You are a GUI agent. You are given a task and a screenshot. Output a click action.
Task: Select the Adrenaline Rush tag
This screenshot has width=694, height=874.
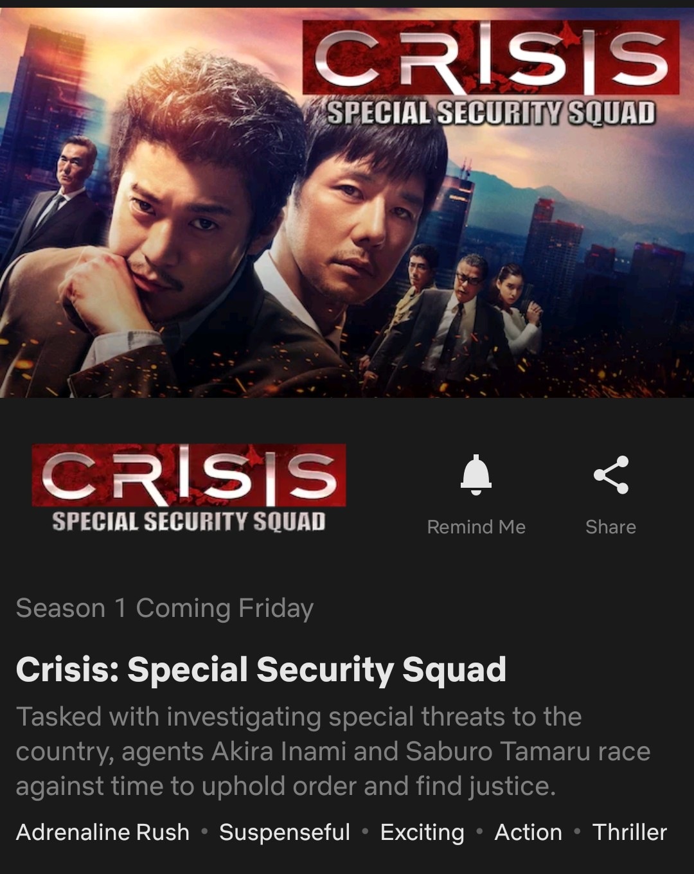click(103, 832)
